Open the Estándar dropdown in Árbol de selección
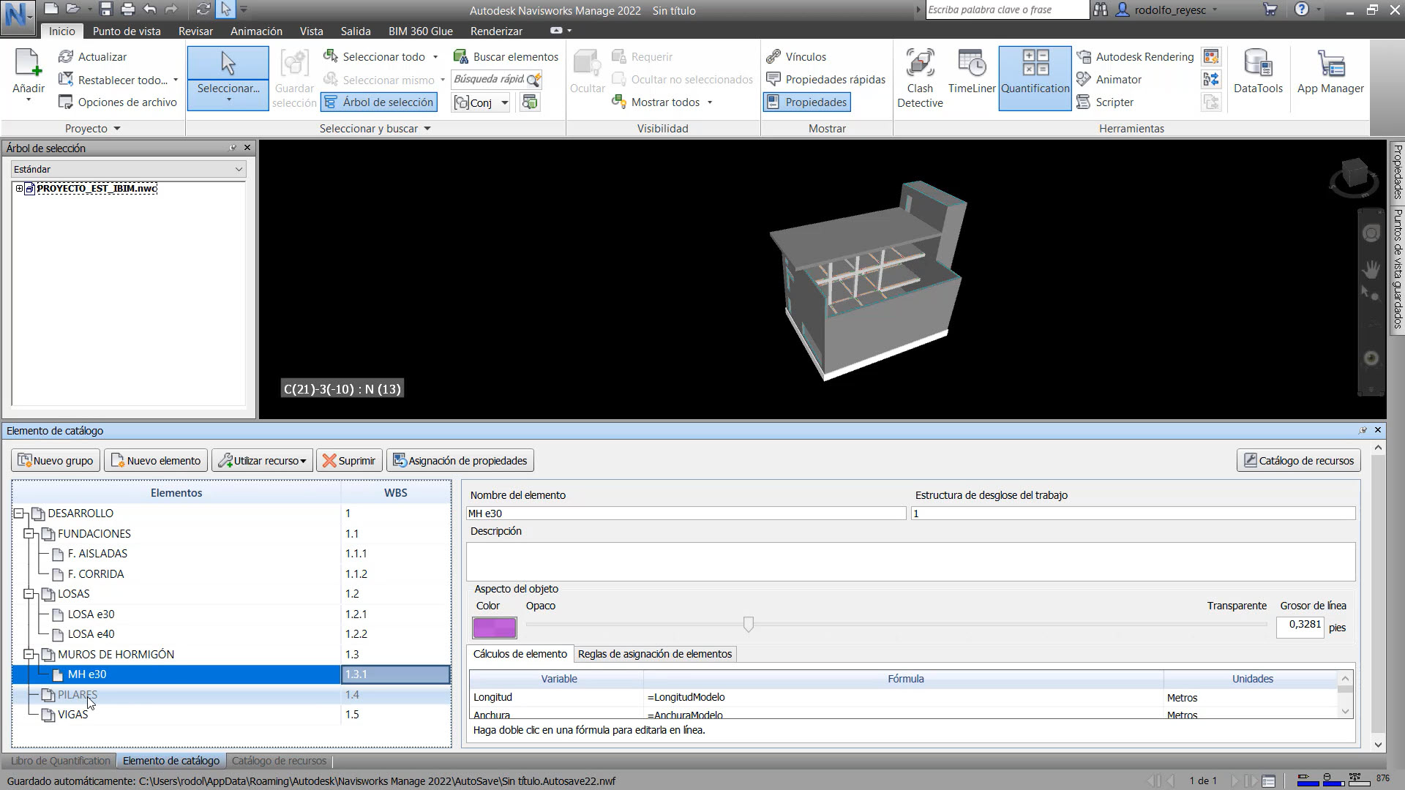 click(238, 169)
